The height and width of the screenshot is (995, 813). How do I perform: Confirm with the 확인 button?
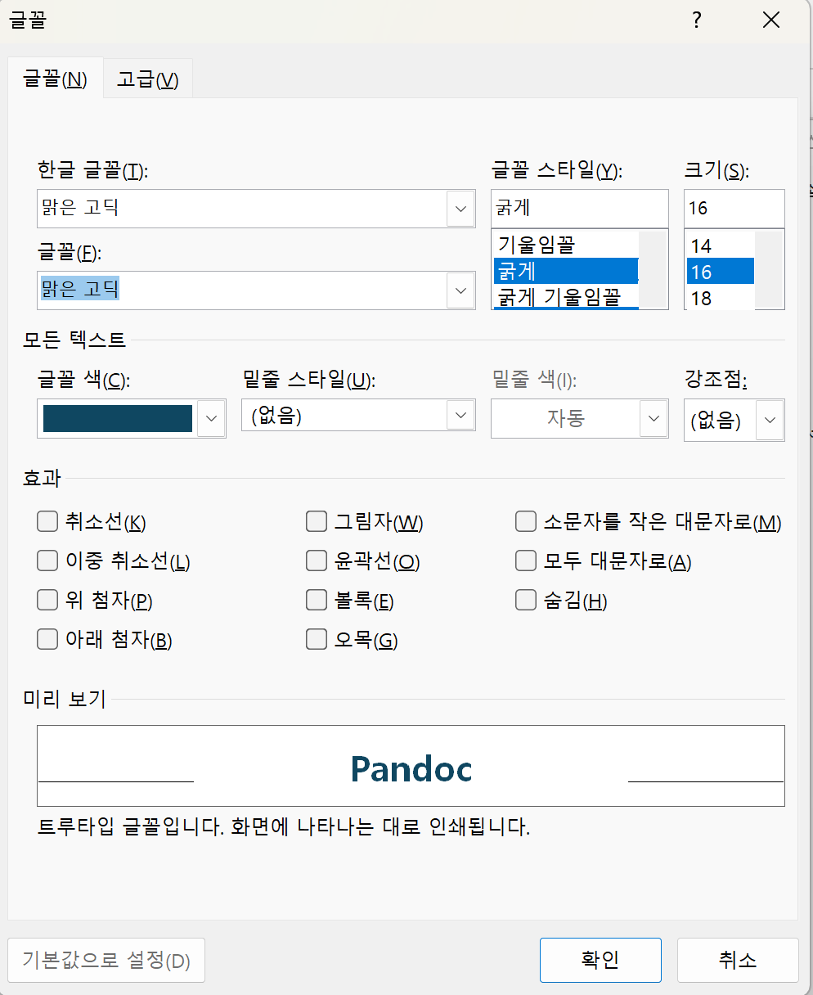600,960
